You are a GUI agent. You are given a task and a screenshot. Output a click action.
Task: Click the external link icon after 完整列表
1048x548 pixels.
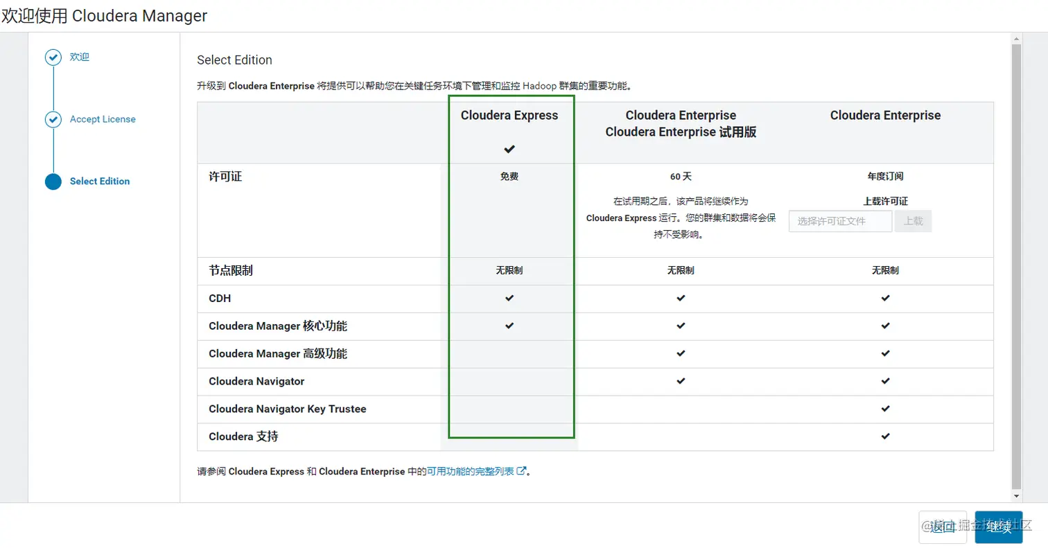[x=522, y=471]
